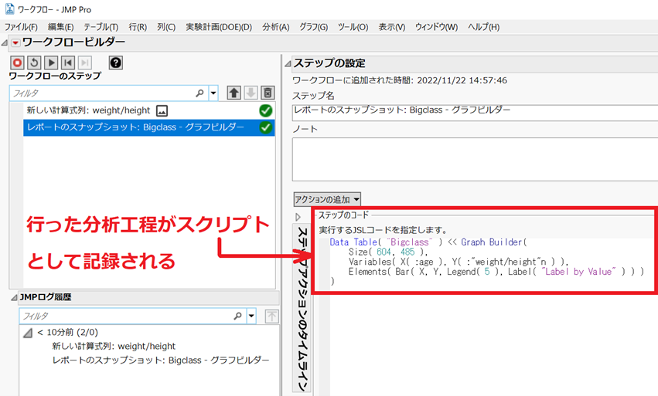The width and height of the screenshot is (658, 396).
Task: Open the テーブル(T) menu
Action: pyautogui.click(x=101, y=27)
